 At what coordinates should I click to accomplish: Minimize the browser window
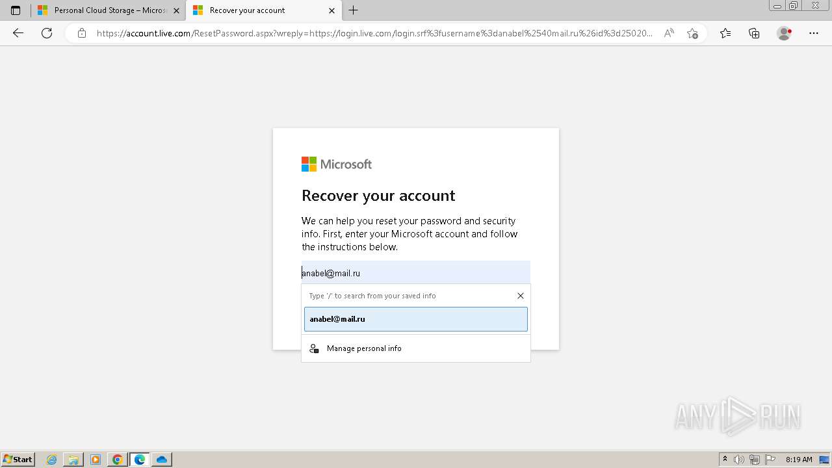(777, 5)
